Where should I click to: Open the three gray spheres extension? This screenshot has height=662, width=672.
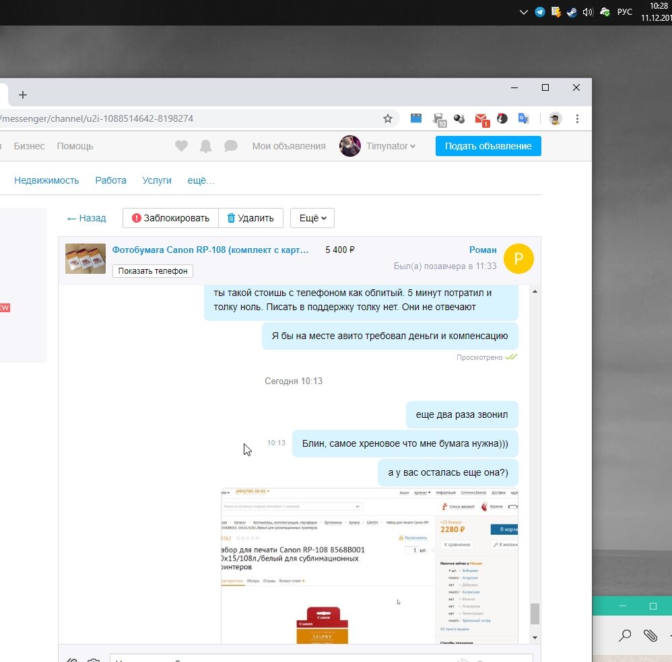pyautogui.click(x=459, y=118)
